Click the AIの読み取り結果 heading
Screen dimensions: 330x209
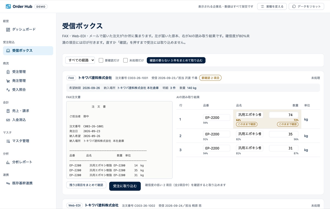pos(188,97)
